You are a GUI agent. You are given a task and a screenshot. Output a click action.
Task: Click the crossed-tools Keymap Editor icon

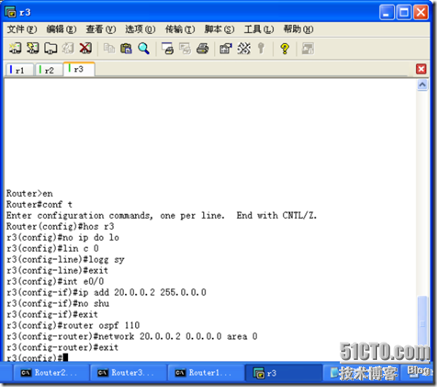pos(244,48)
